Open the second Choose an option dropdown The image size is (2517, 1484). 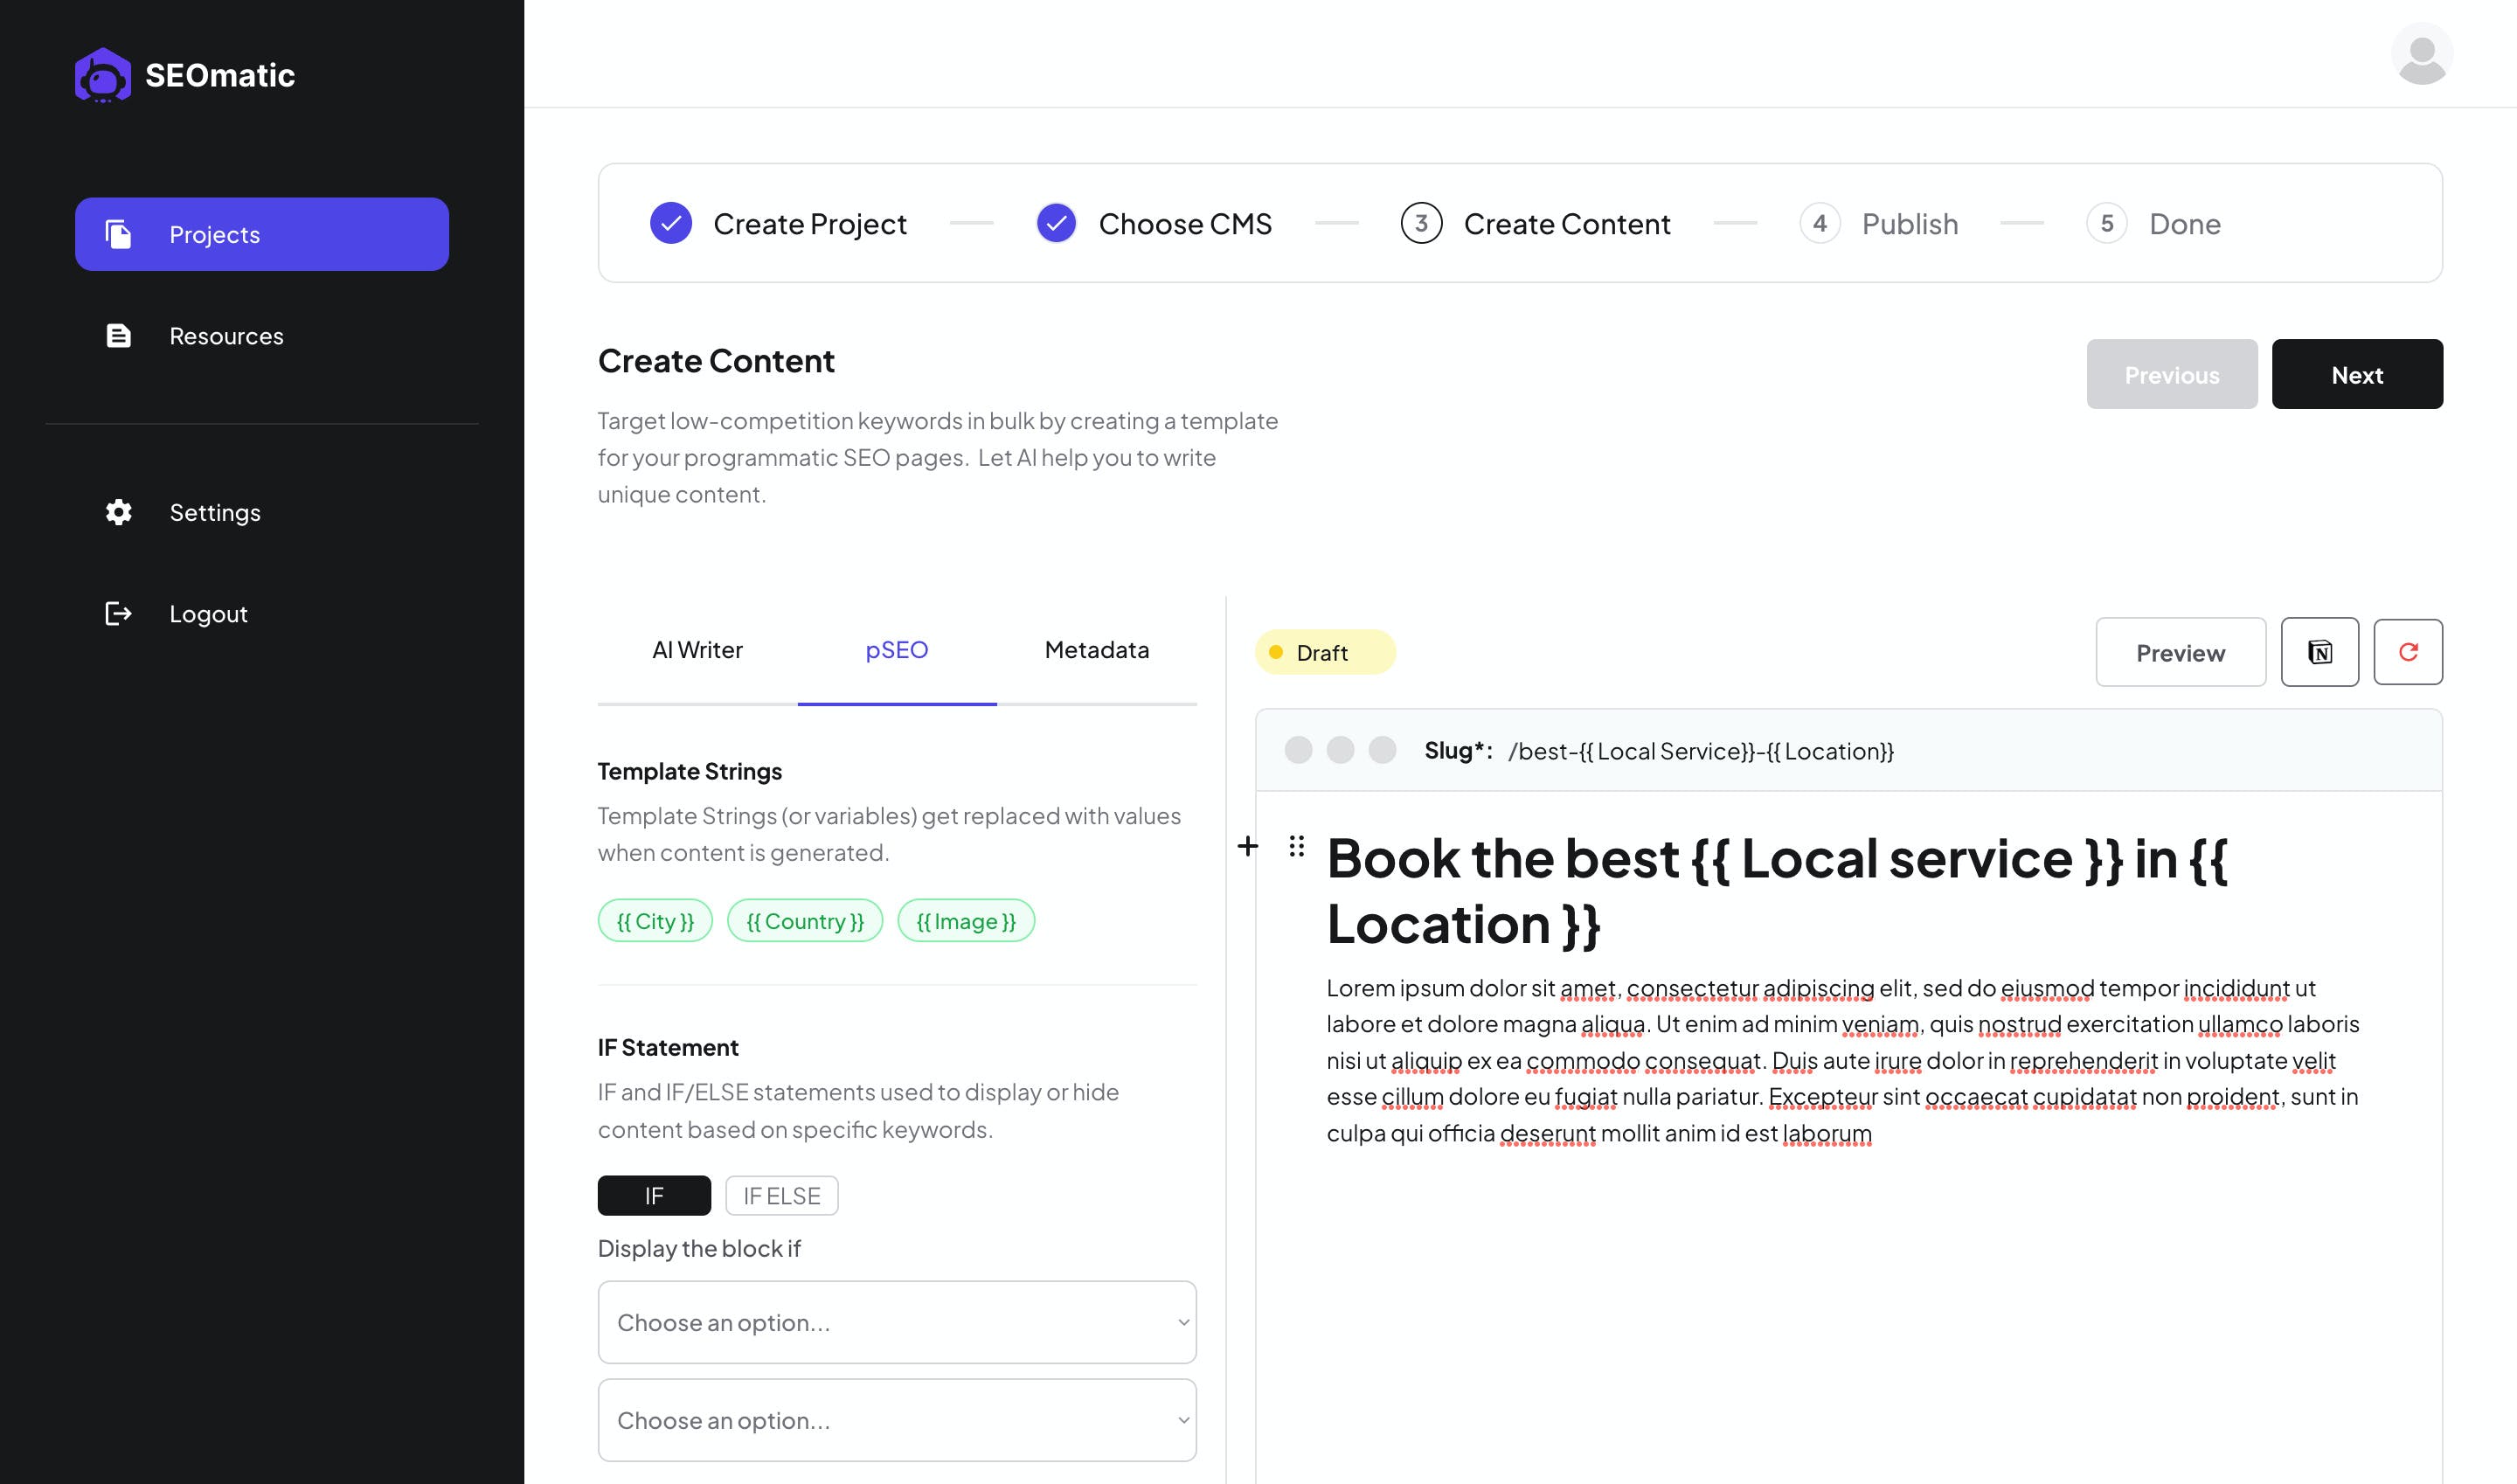896,1420
